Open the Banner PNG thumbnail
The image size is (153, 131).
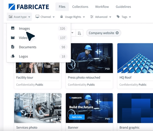(89, 108)
